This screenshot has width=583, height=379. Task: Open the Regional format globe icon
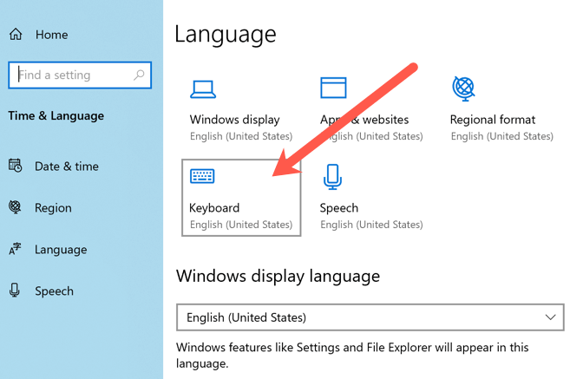[x=463, y=88]
